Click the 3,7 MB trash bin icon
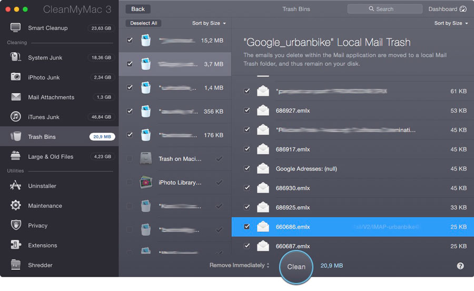Screen dimensions: 474x291 (146, 64)
